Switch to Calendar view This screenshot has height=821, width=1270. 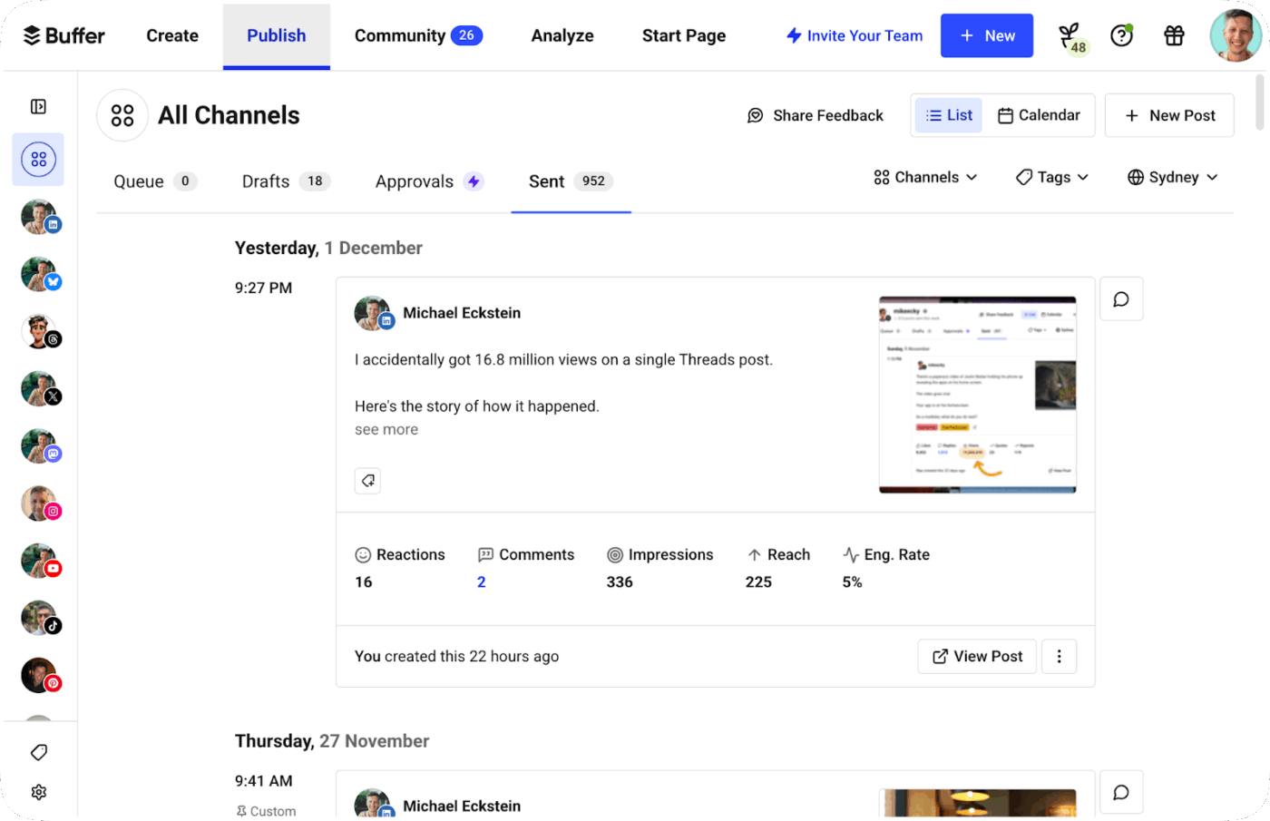tap(1040, 115)
